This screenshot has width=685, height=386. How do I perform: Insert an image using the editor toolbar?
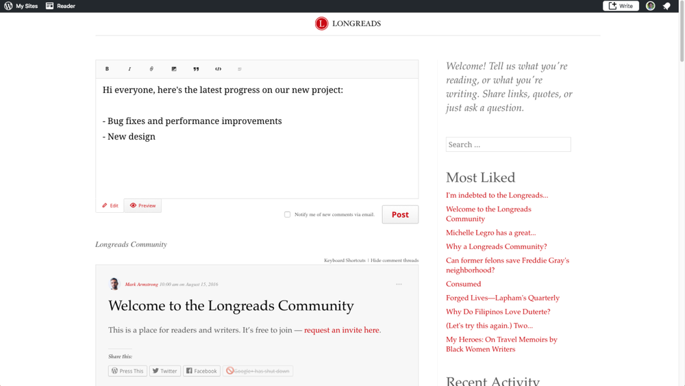tap(174, 69)
